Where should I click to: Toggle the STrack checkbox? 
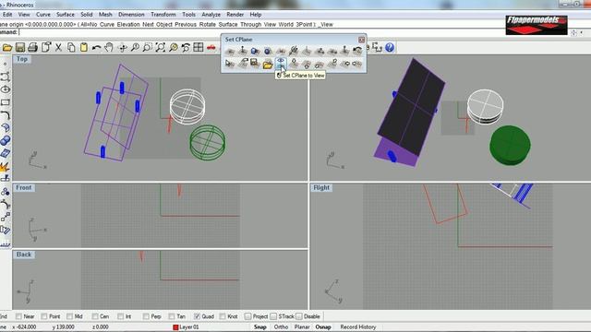(273, 316)
